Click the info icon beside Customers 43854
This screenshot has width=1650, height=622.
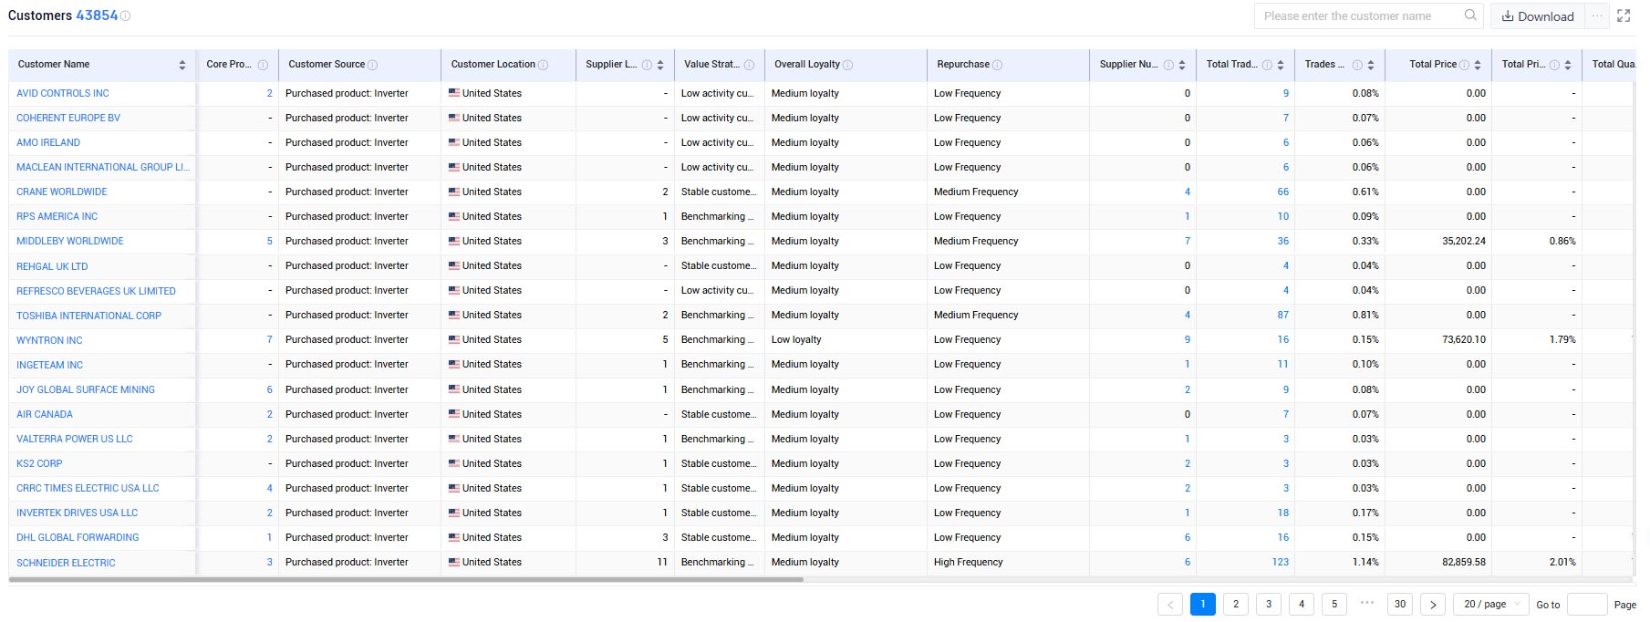(126, 16)
